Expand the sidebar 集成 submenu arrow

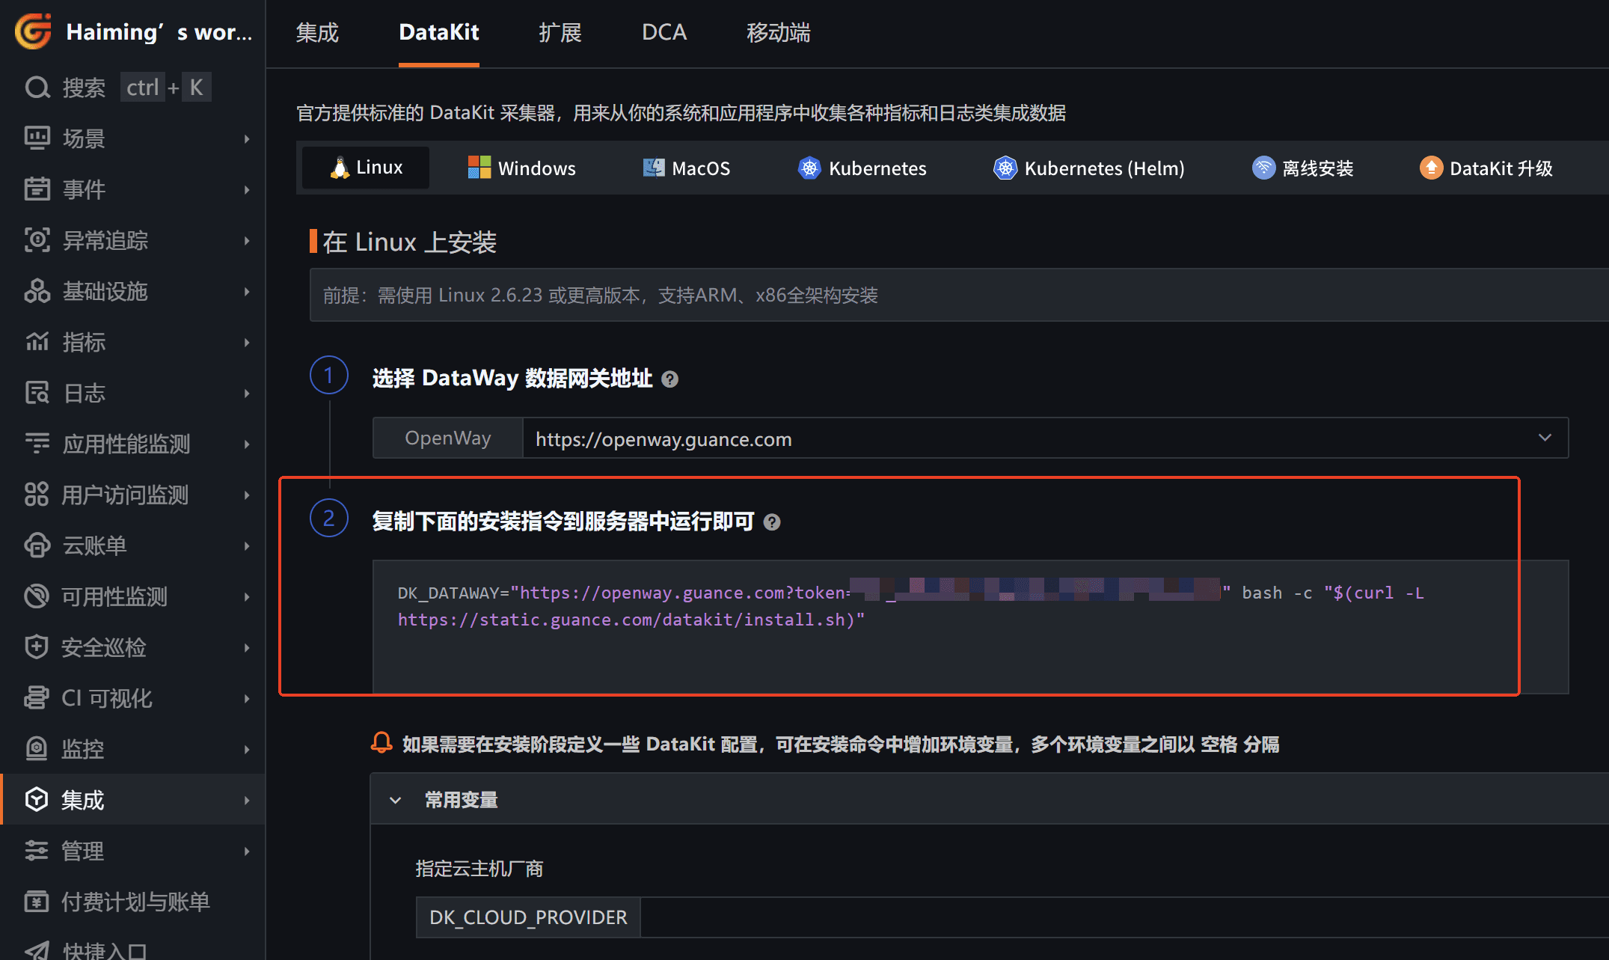point(247,800)
